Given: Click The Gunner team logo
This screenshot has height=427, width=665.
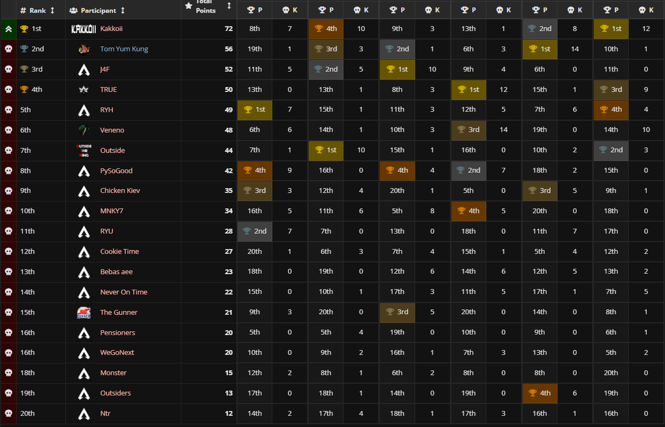Looking at the screenshot, I should 84,312.
